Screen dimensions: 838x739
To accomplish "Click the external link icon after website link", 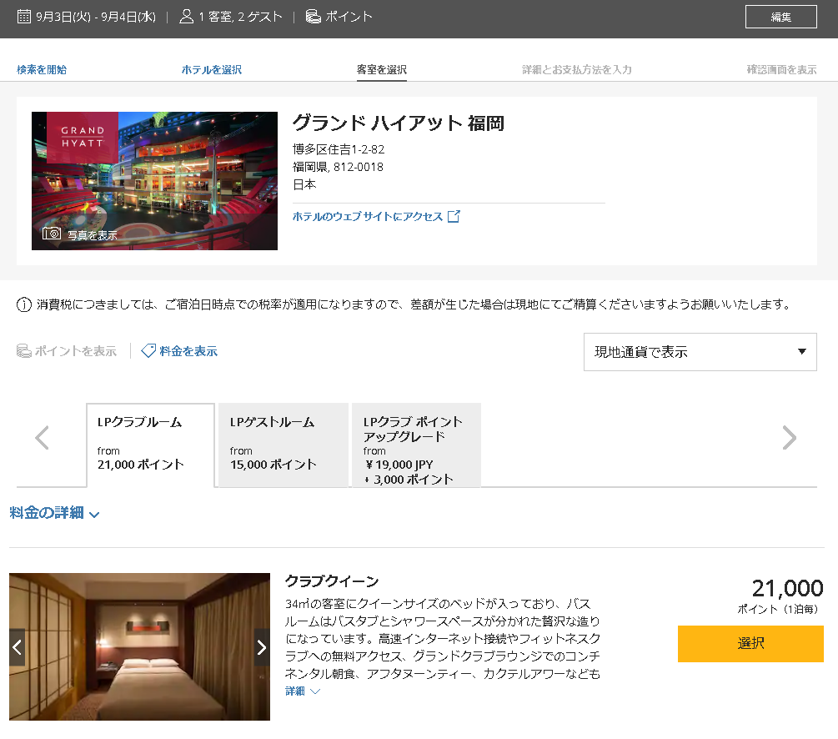I will coord(454,216).
